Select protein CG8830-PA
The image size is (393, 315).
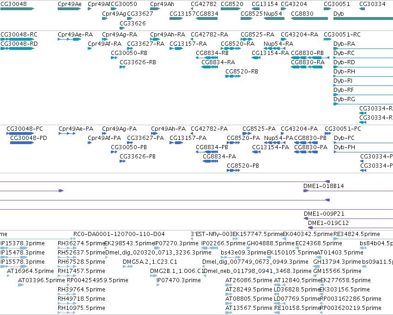tap(311, 147)
